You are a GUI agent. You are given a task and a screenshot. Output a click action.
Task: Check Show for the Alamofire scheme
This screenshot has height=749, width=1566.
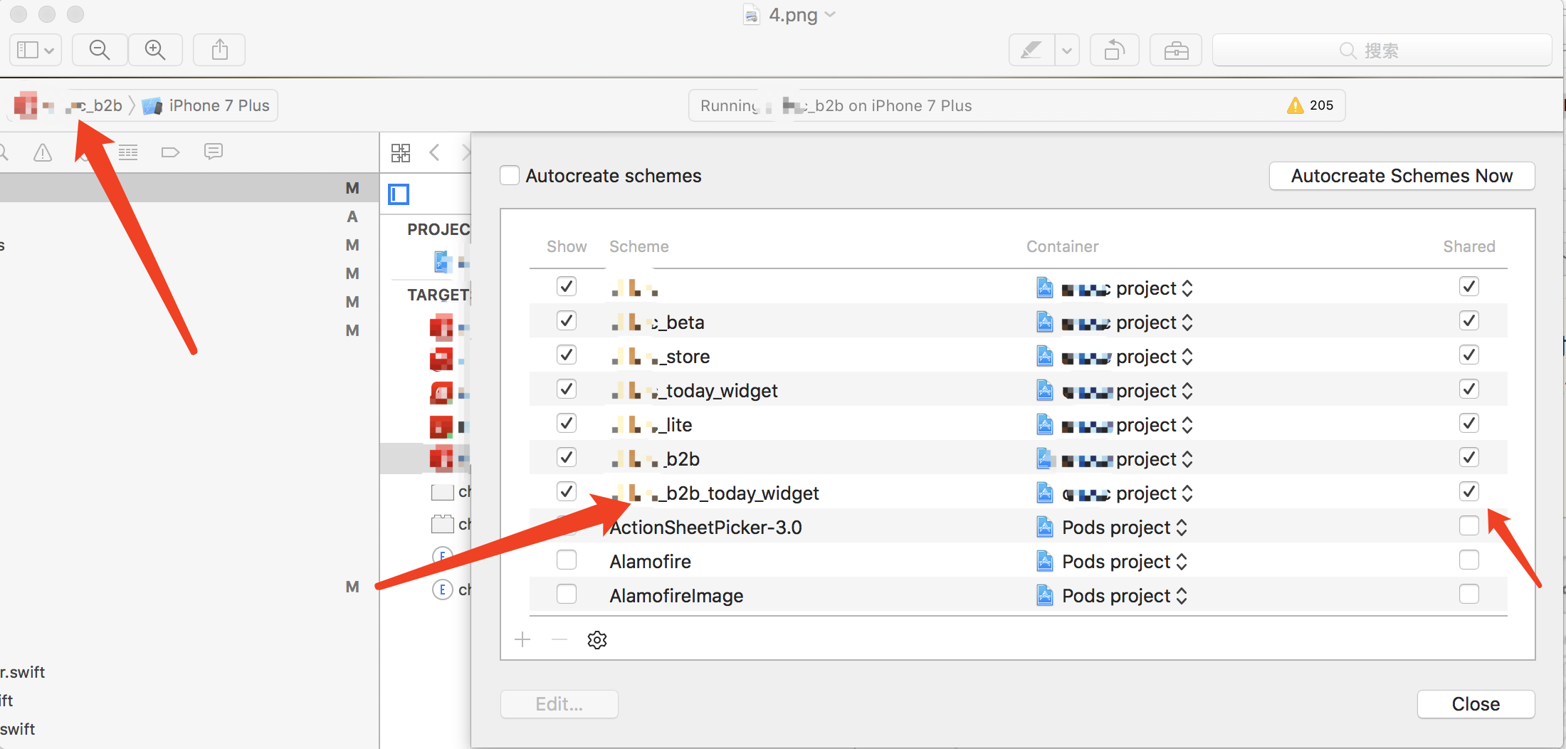567,560
